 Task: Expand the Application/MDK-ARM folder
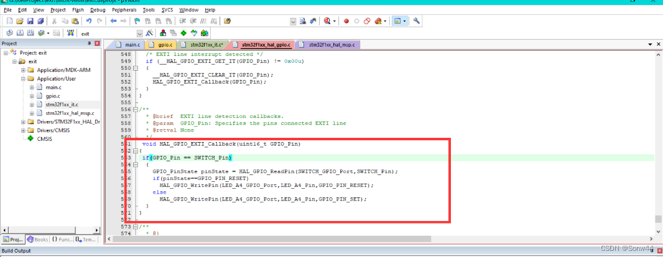click(x=23, y=70)
